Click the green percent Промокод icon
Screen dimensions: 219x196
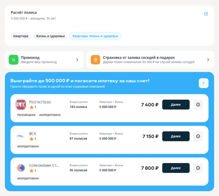tap(13, 60)
